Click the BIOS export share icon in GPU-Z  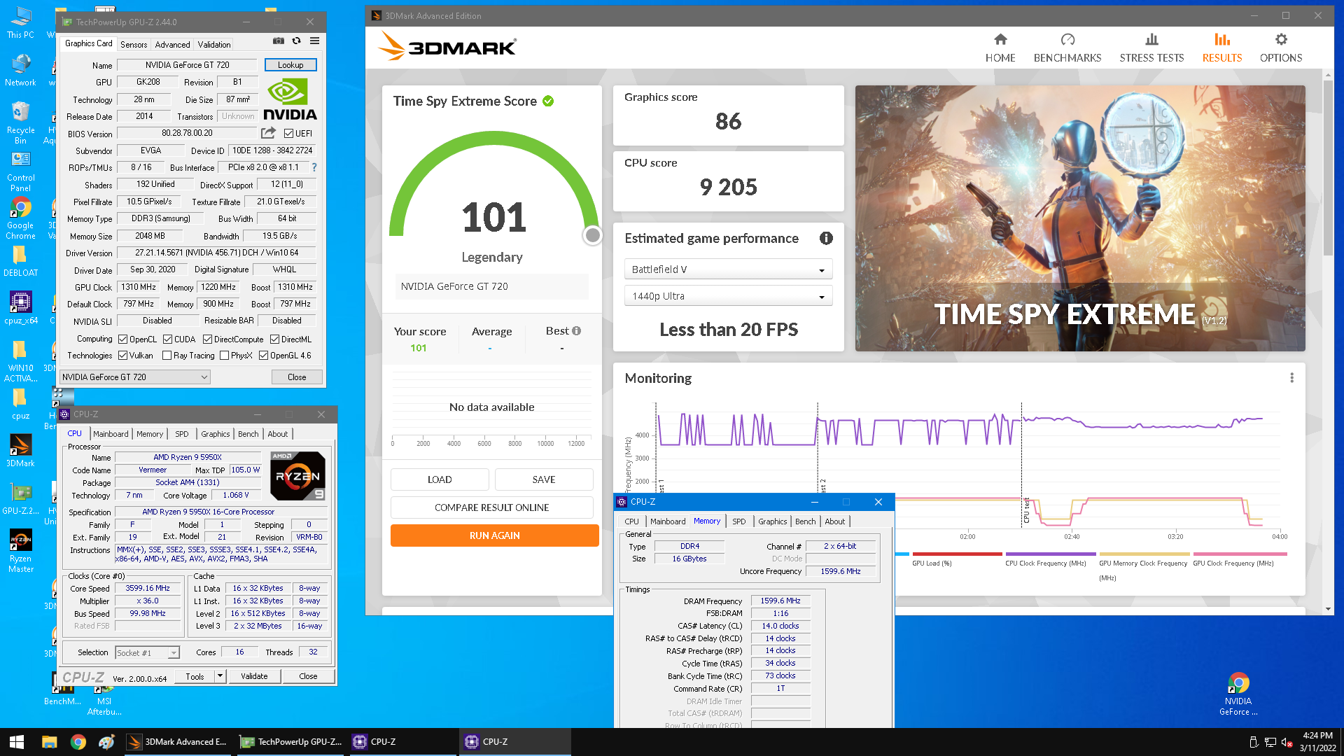(x=268, y=133)
